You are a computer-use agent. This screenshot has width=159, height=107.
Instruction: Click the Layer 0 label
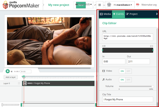tap(7, 83)
